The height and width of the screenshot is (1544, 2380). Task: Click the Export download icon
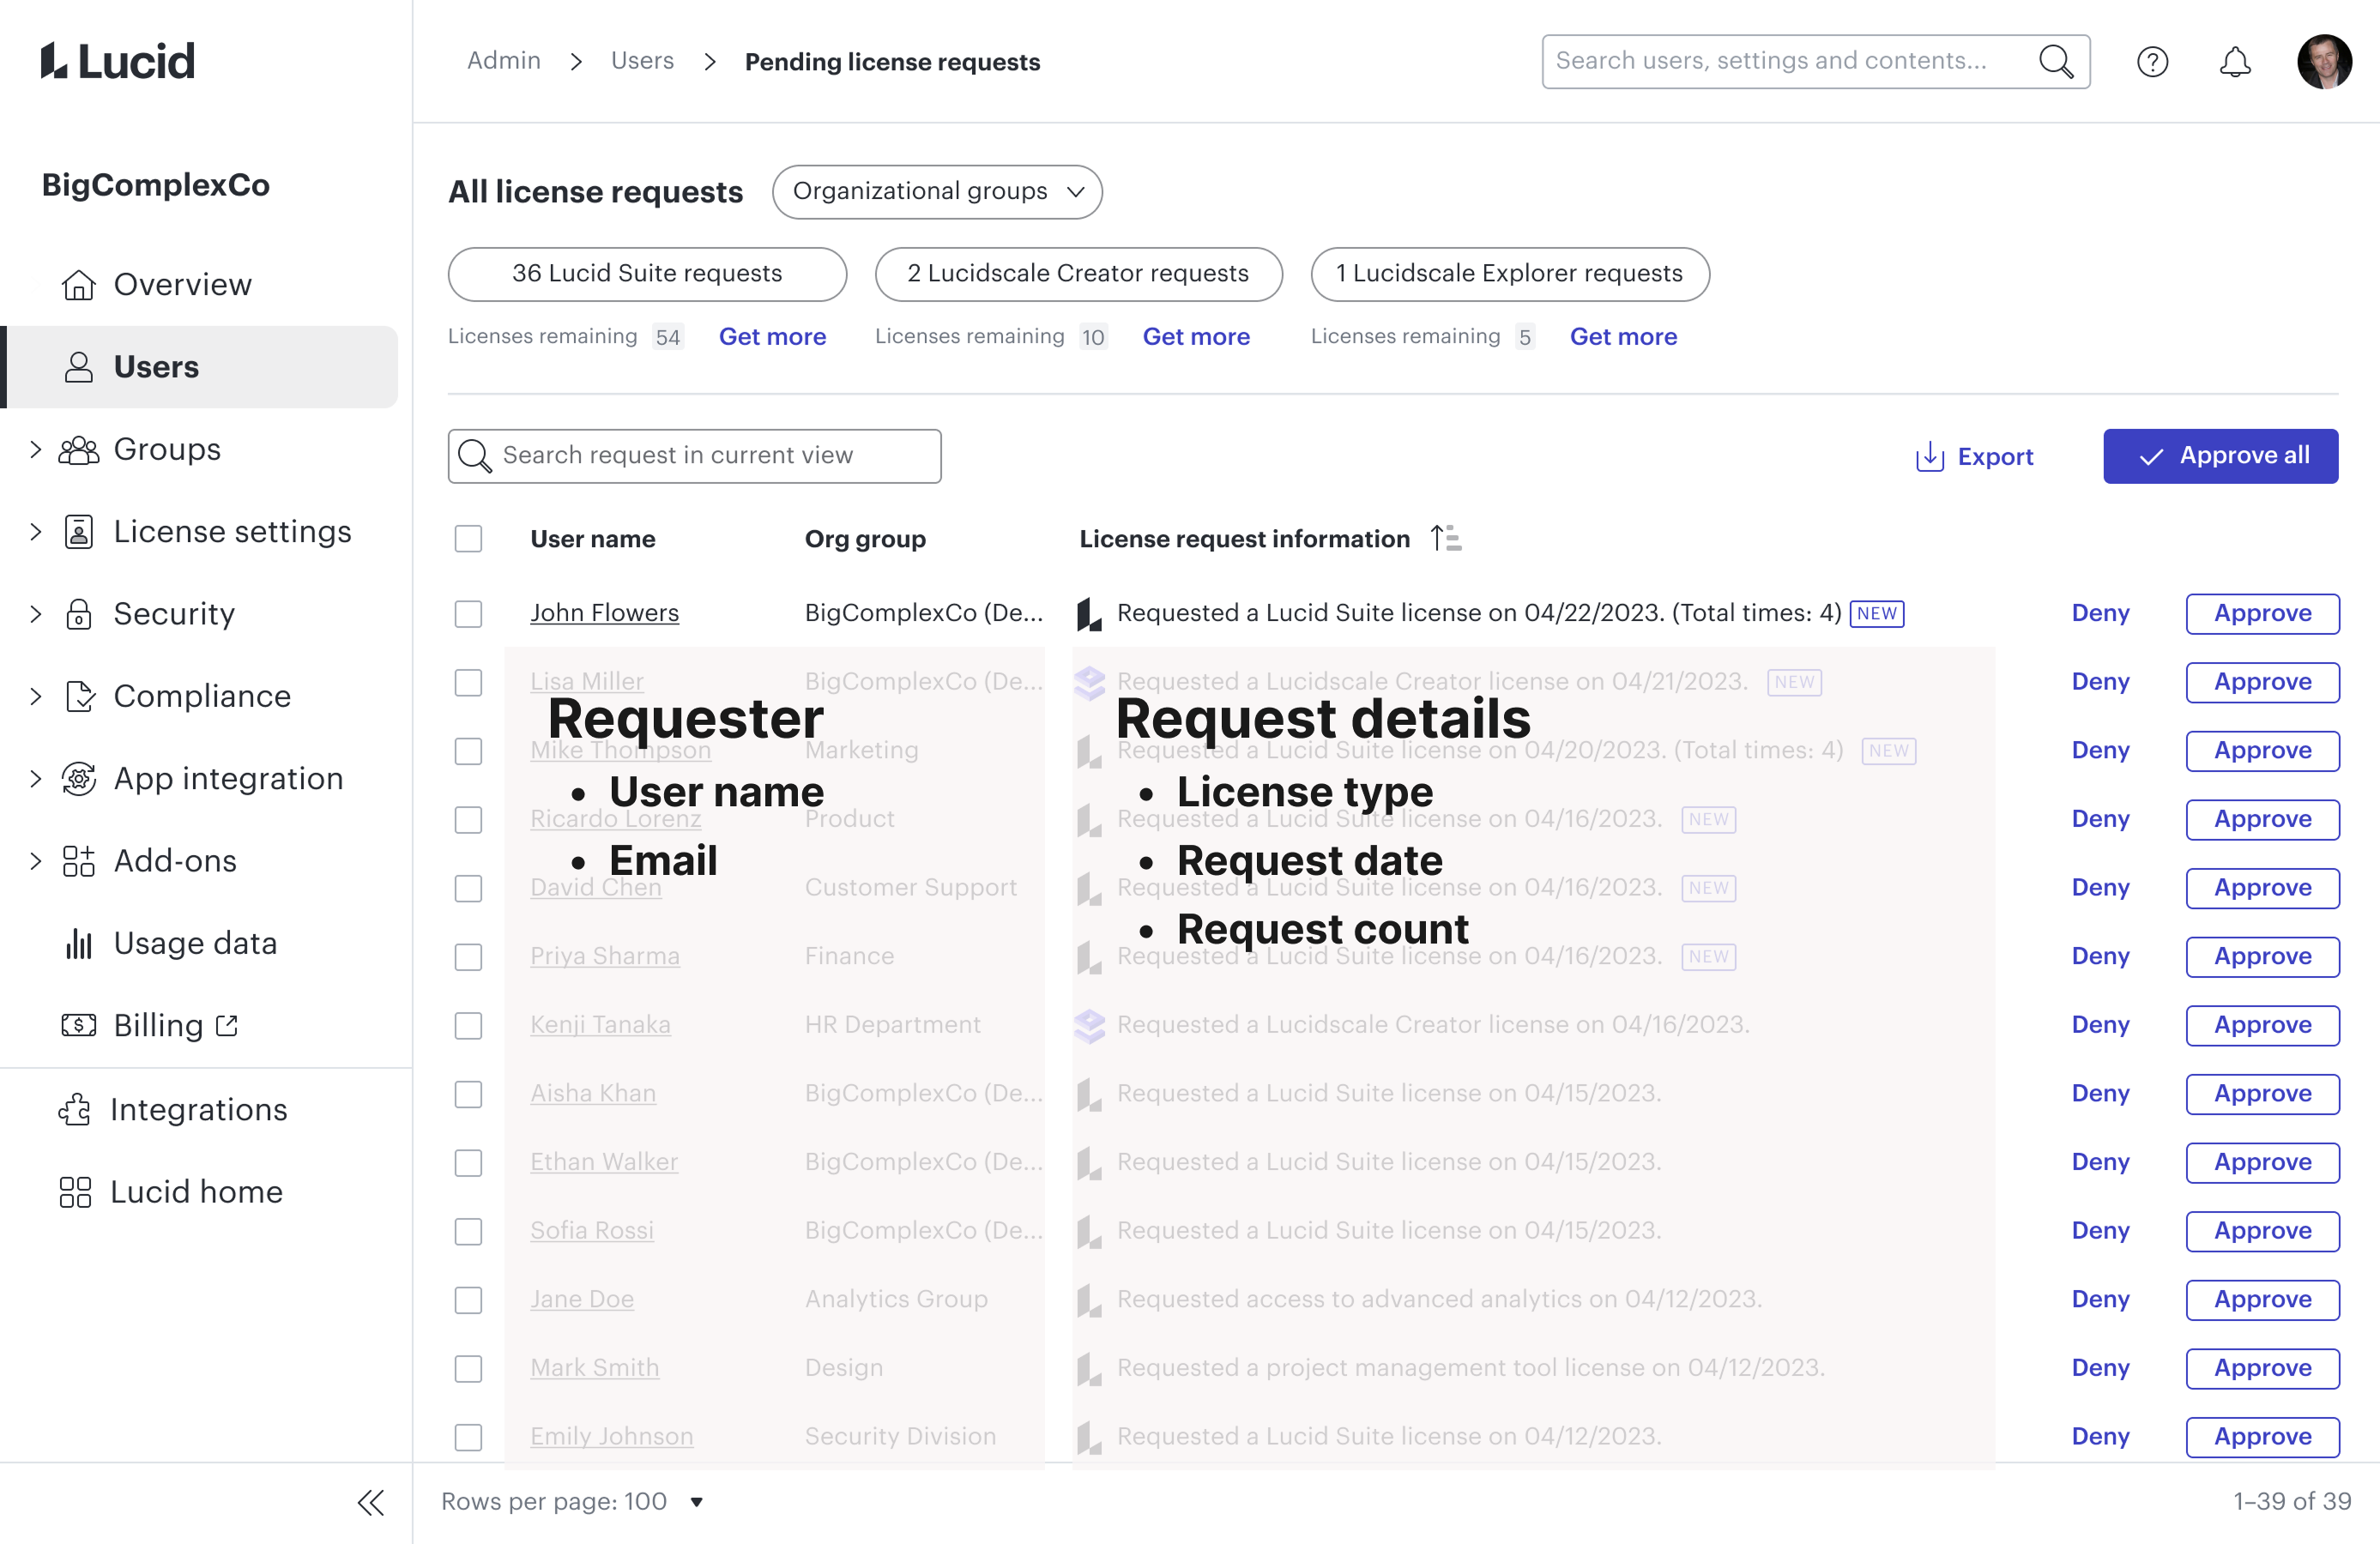(1929, 457)
